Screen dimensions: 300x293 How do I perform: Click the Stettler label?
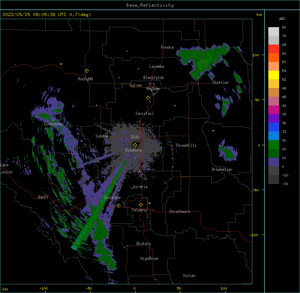point(221,82)
